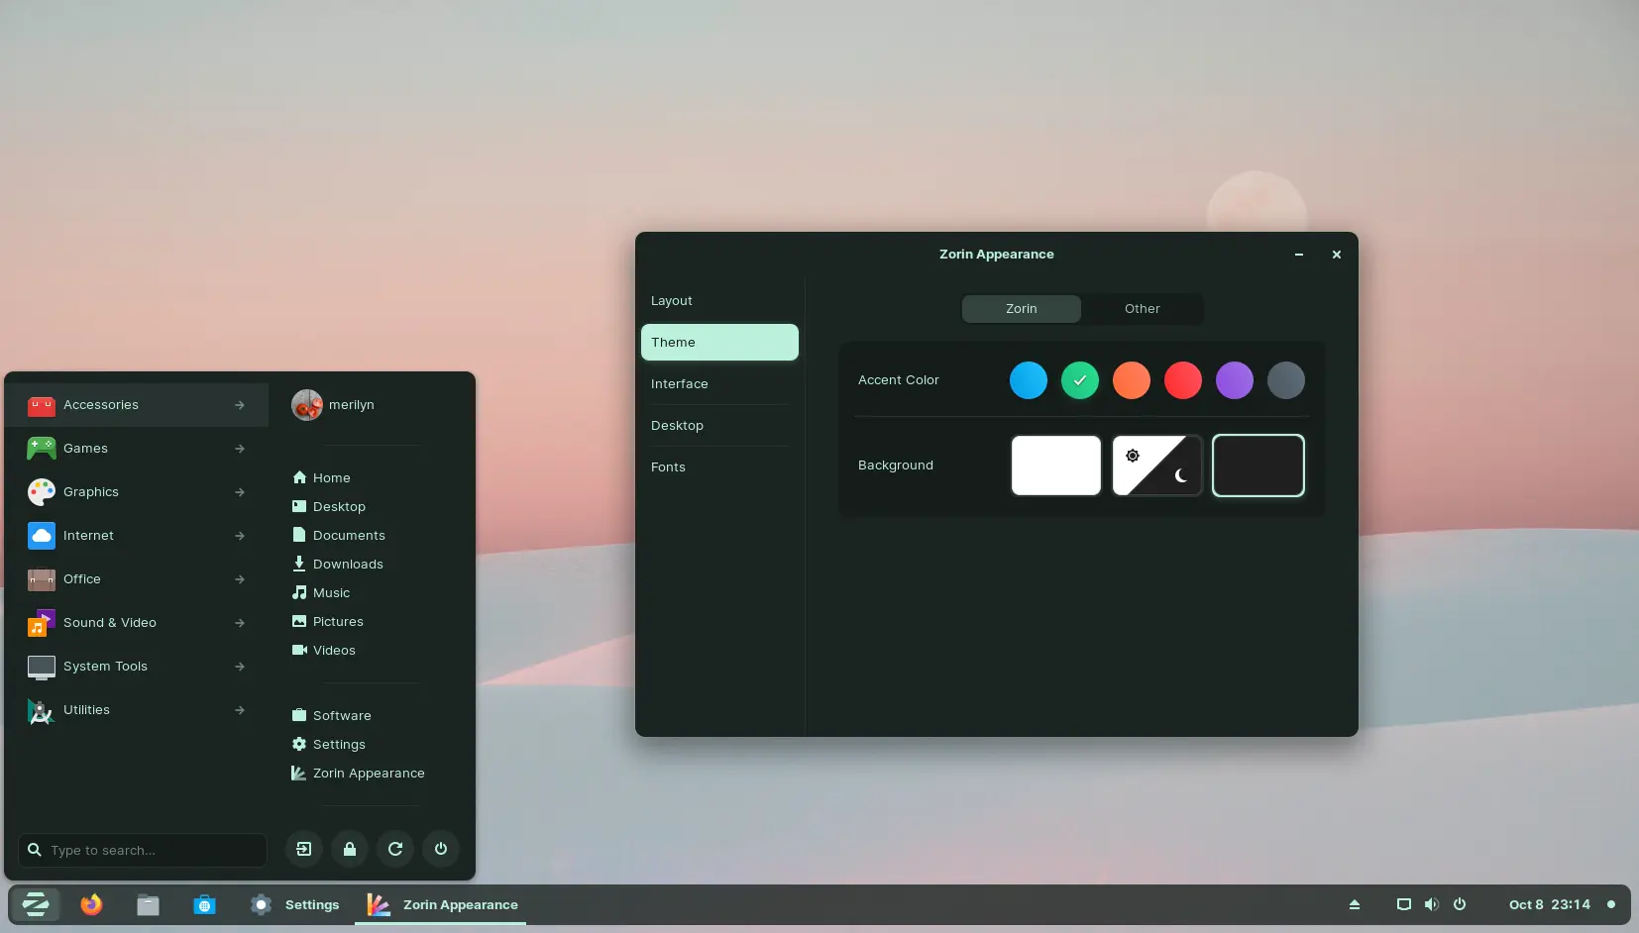Image resolution: width=1639 pixels, height=933 pixels.
Task: Launch the Software store taskbar icon
Action: 204,904
